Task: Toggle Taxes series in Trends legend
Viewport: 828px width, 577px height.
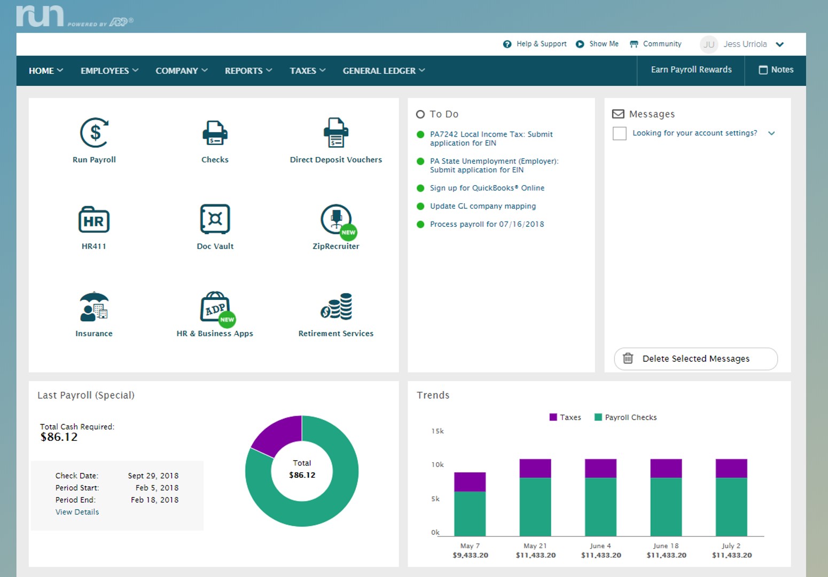Action: [565, 417]
